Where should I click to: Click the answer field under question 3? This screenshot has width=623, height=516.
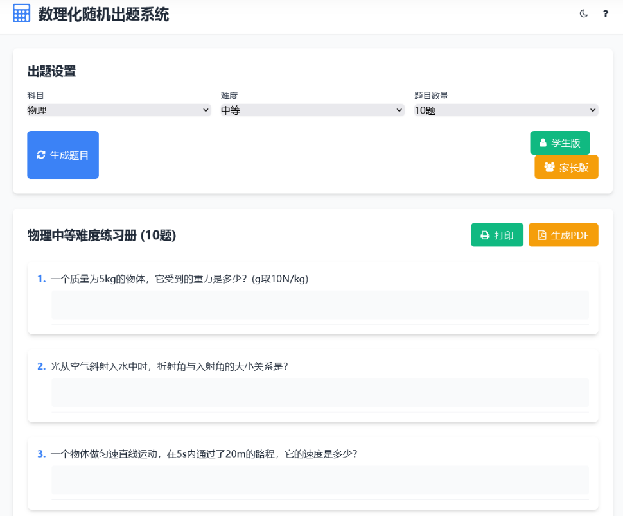coord(320,479)
